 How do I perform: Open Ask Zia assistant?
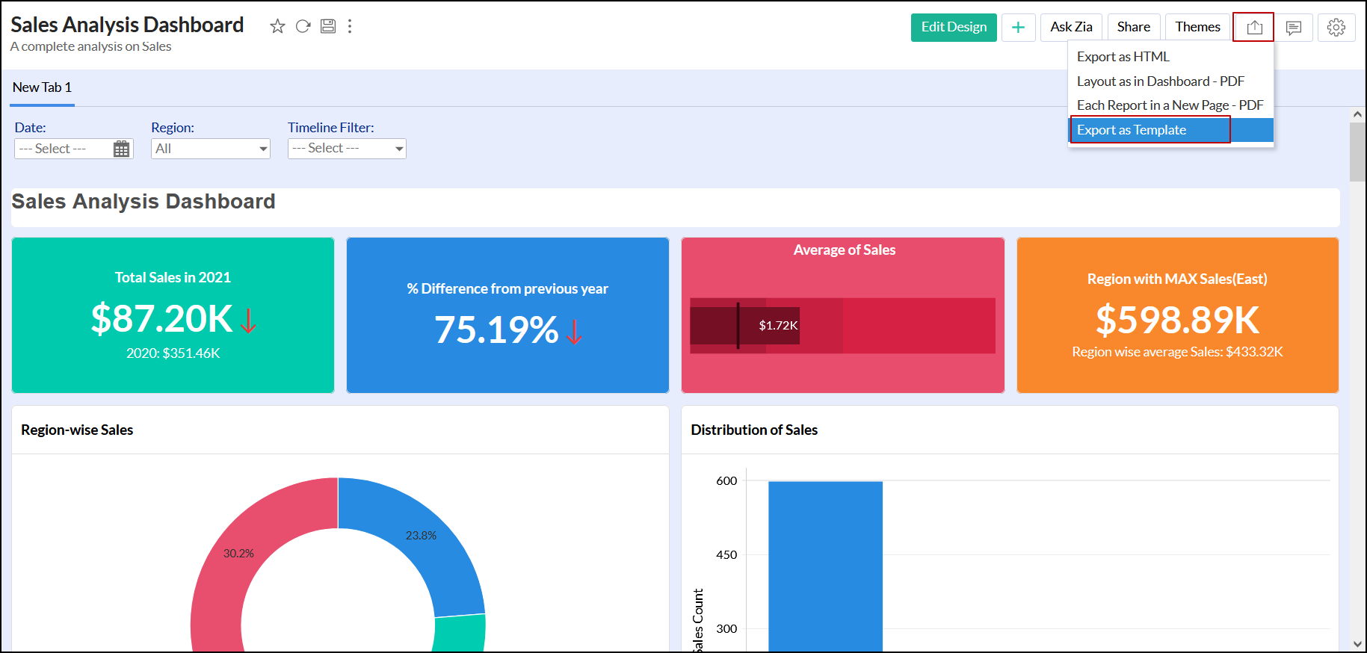click(x=1070, y=28)
